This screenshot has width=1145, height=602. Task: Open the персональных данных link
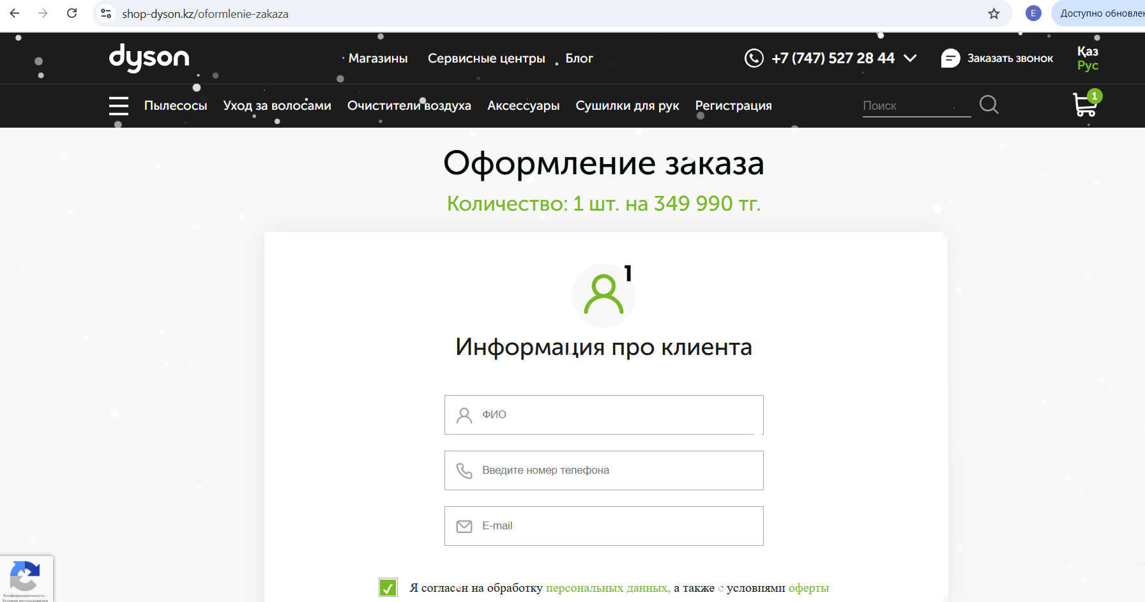(x=607, y=588)
